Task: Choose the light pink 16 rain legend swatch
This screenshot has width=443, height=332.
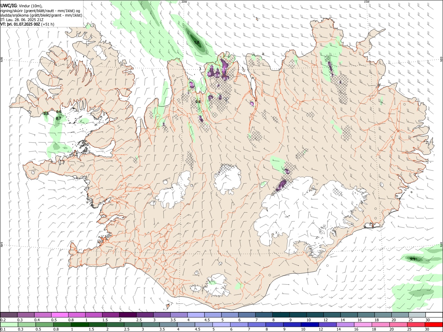Action: (363, 324)
